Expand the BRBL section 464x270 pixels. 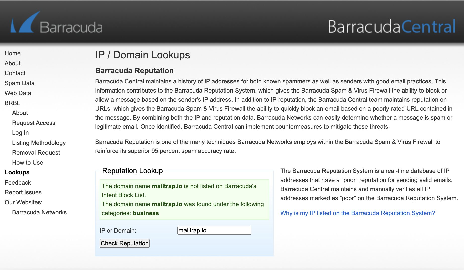tap(12, 103)
